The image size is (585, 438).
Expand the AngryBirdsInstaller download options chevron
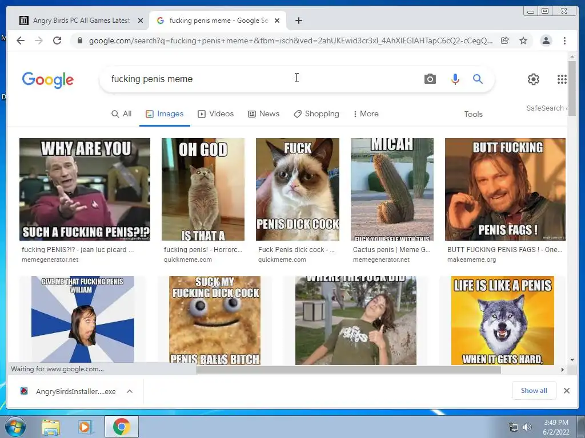[130, 391]
